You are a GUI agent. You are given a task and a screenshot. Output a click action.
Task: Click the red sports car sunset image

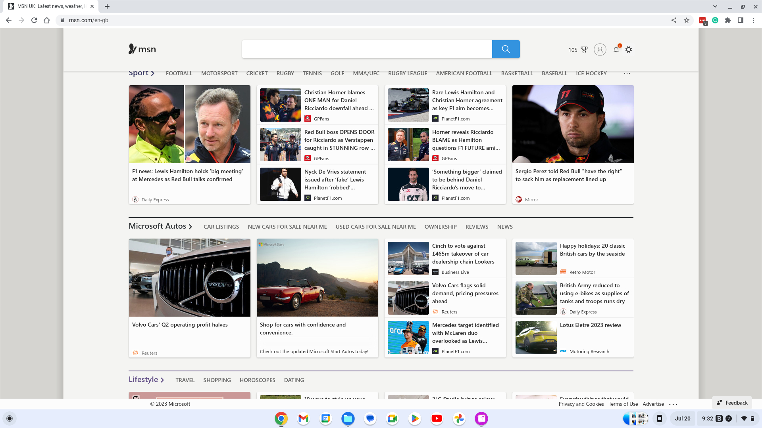point(317,277)
